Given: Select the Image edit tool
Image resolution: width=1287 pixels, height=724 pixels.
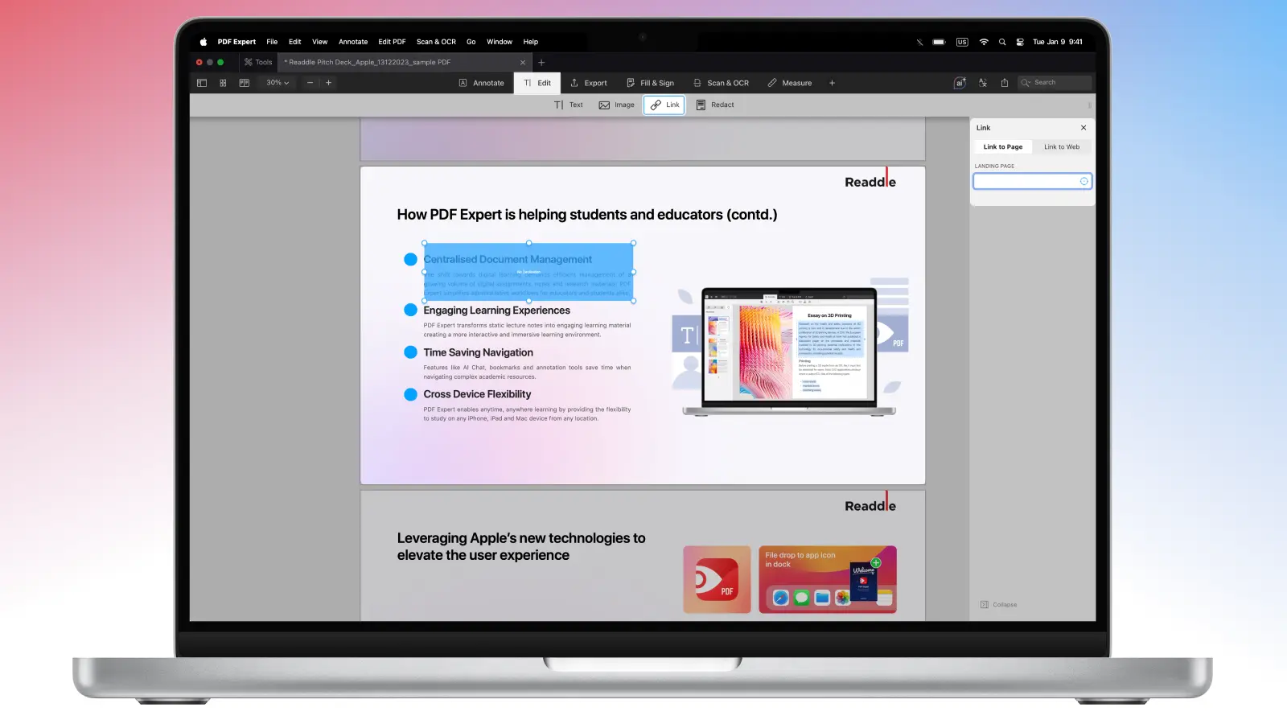Looking at the screenshot, I should [617, 105].
